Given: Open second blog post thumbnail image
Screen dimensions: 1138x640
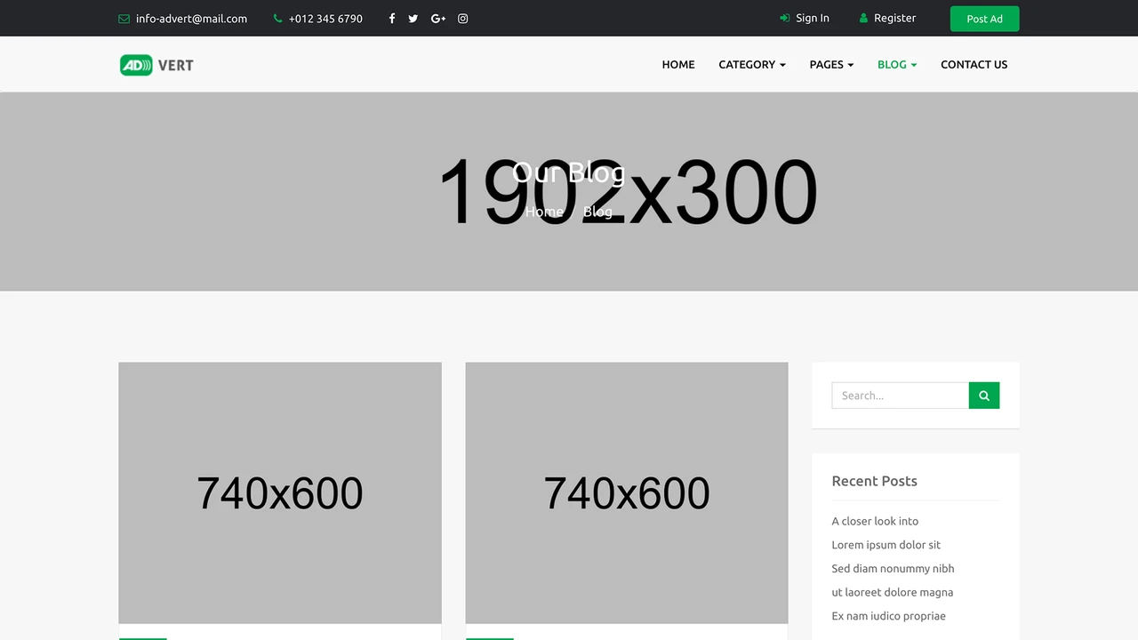Looking at the screenshot, I should pos(627,492).
